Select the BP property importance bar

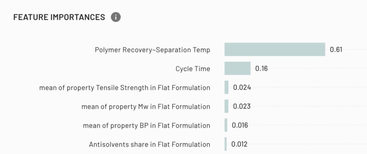[226, 125]
